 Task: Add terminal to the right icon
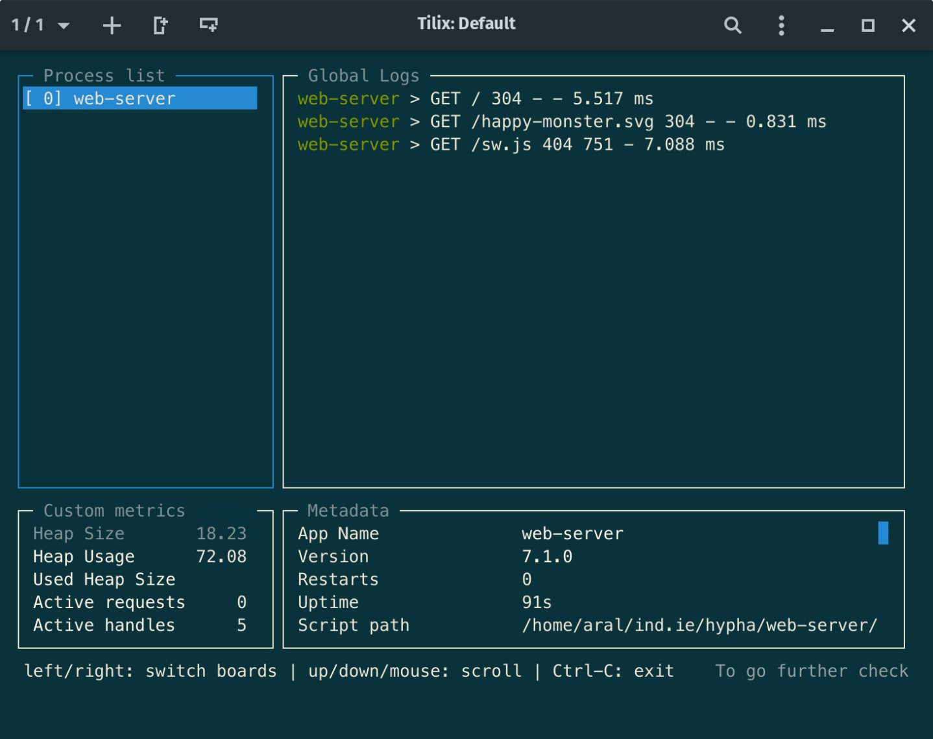(160, 25)
